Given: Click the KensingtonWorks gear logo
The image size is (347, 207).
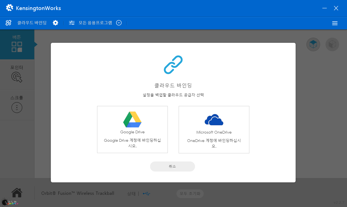Looking at the screenshot, I should coord(10,8).
